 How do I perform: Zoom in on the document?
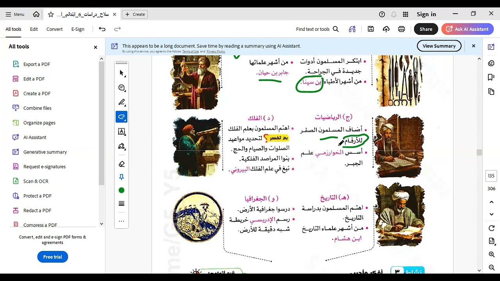click(492, 254)
